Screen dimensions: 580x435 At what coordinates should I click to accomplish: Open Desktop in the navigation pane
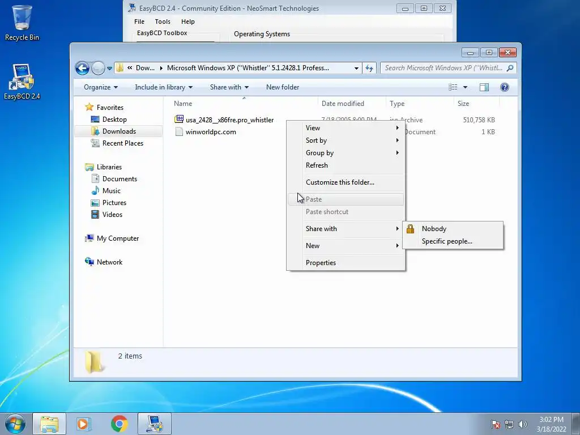point(114,120)
